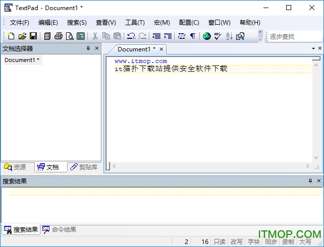Close the 搜索结果 panel
Screen dimensions: 324x247
pos(319,181)
